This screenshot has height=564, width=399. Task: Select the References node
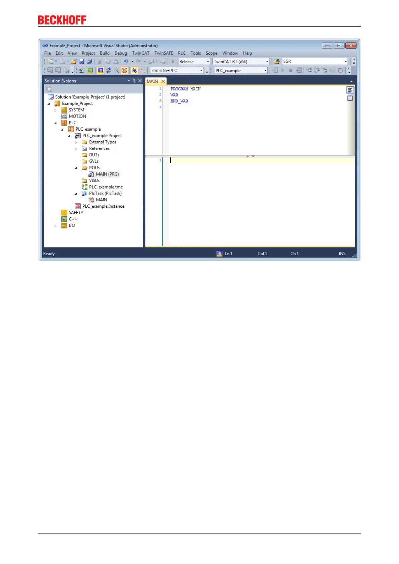99,148
